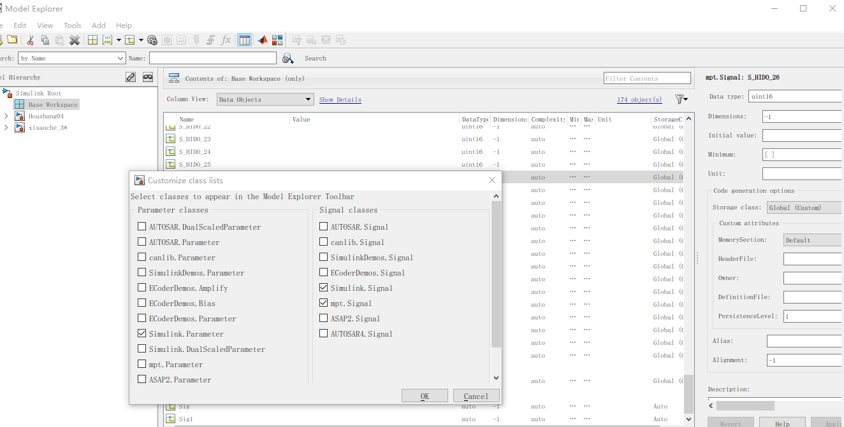This screenshot has height=427, width=844.
Task: Click the Filter Contents input field
Action: (647, 78)
